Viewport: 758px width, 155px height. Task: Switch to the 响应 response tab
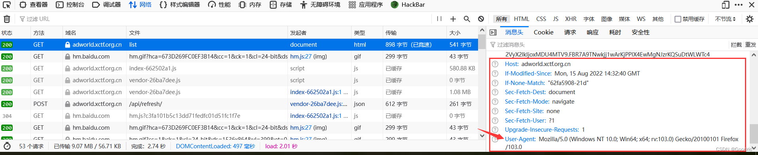[592, 32]
